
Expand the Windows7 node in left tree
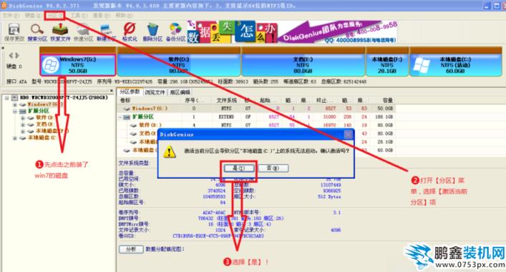click(x=15, y=105)
